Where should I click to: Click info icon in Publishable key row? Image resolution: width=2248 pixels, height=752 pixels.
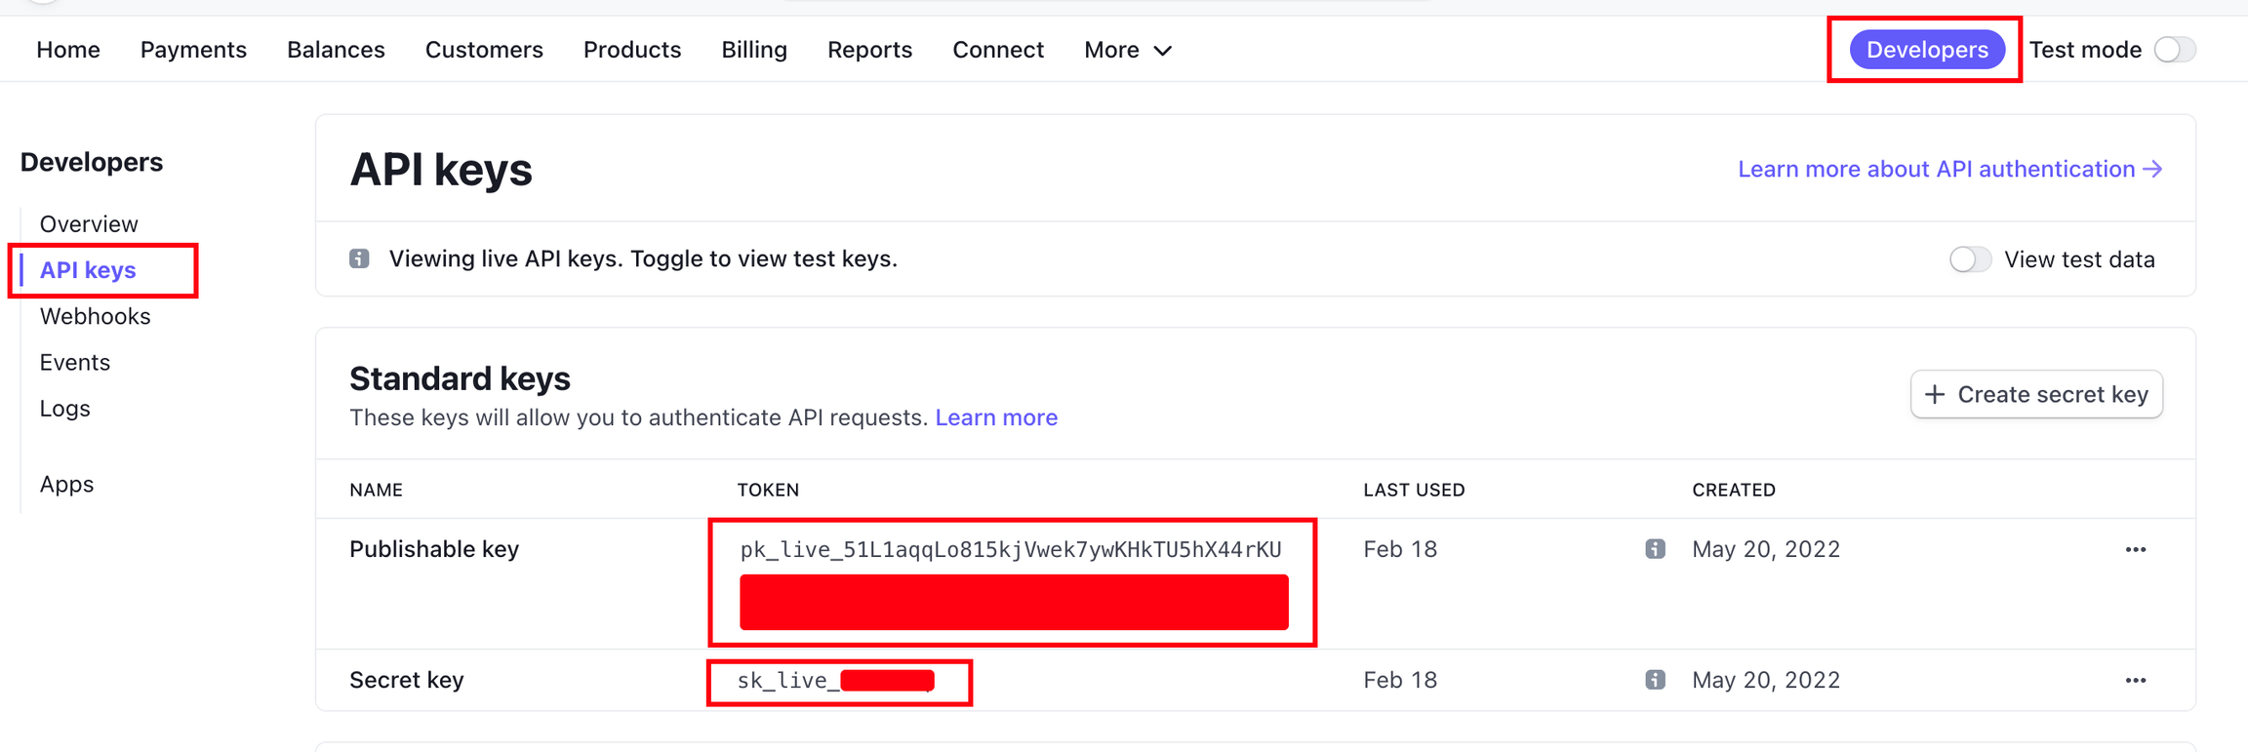(1655, 549)
